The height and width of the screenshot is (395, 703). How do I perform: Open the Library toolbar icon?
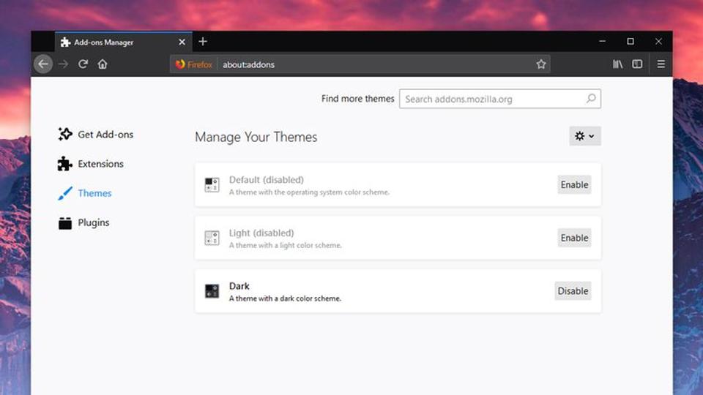(618, 64)
